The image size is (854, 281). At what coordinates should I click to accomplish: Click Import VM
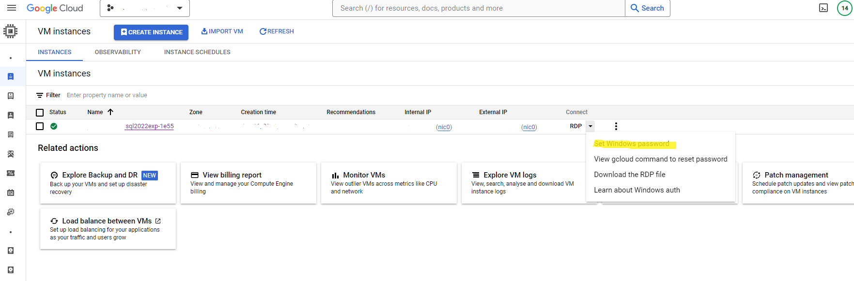click(222, 31)
